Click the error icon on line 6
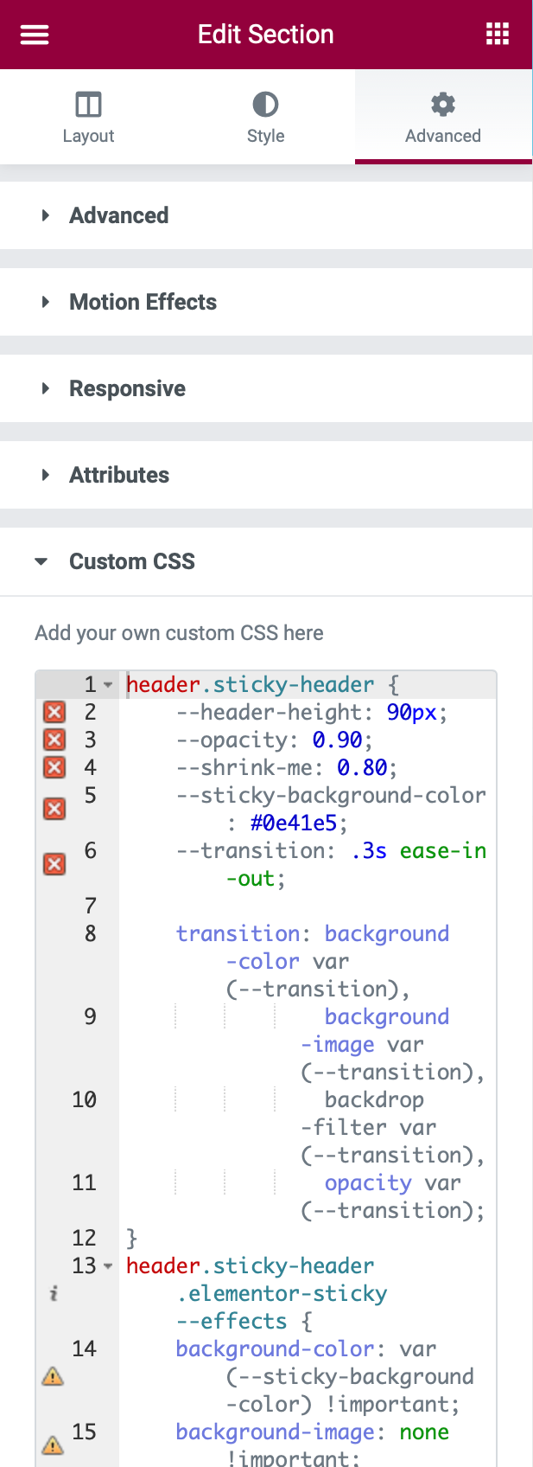 click(54, 864)
